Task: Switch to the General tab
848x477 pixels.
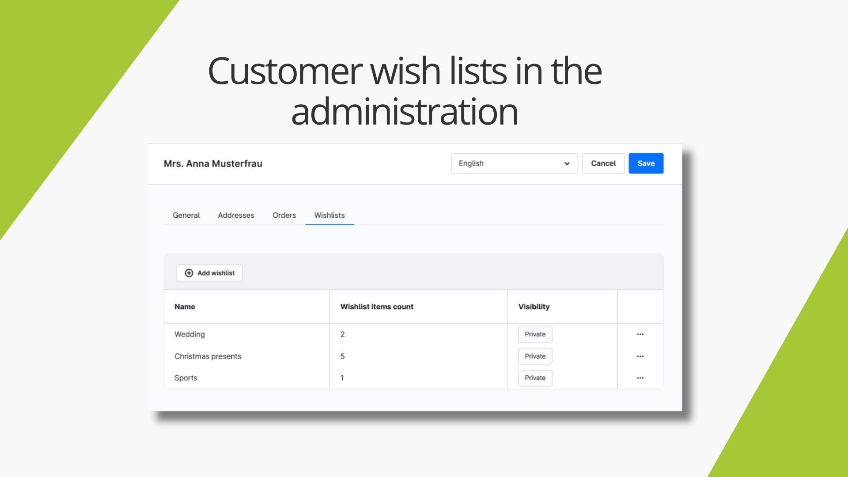Action: pyautogui.click(x=186, y=216)
